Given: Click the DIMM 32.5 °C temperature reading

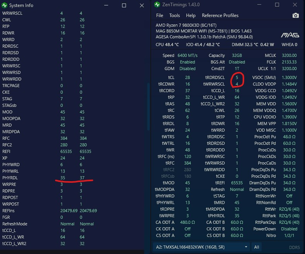Looking at the screenshot, I should pyautogui.click(x=245, y=45).
